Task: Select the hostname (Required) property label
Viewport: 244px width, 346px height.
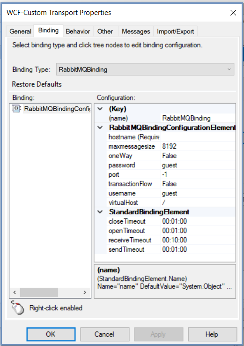Action: point(133,137)
